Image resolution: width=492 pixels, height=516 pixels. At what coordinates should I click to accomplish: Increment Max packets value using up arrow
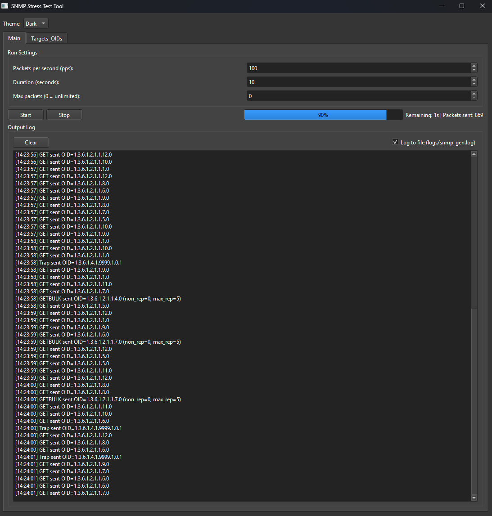474,94
